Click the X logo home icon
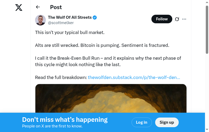 [x=19, y=7]
